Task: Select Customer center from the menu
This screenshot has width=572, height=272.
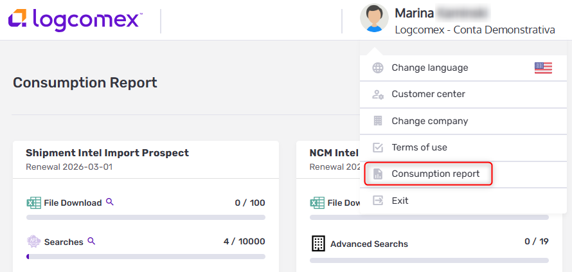Action: point(428,95)
